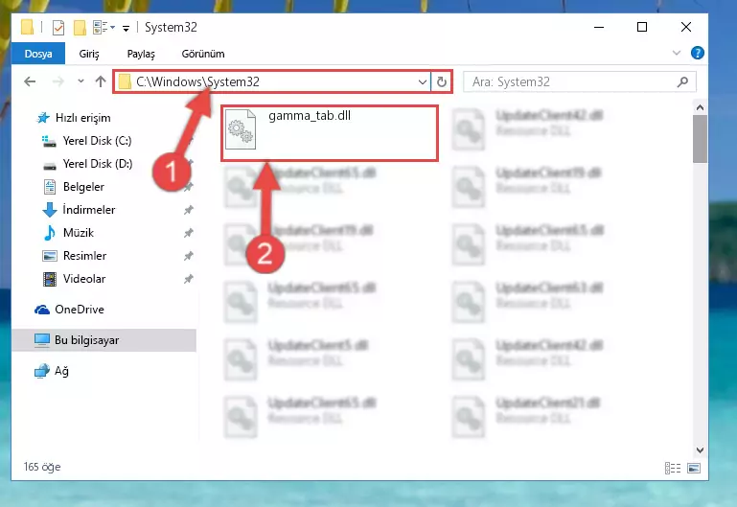Click the title bar folder icon
Screen dimensions: 737x507
27,27
